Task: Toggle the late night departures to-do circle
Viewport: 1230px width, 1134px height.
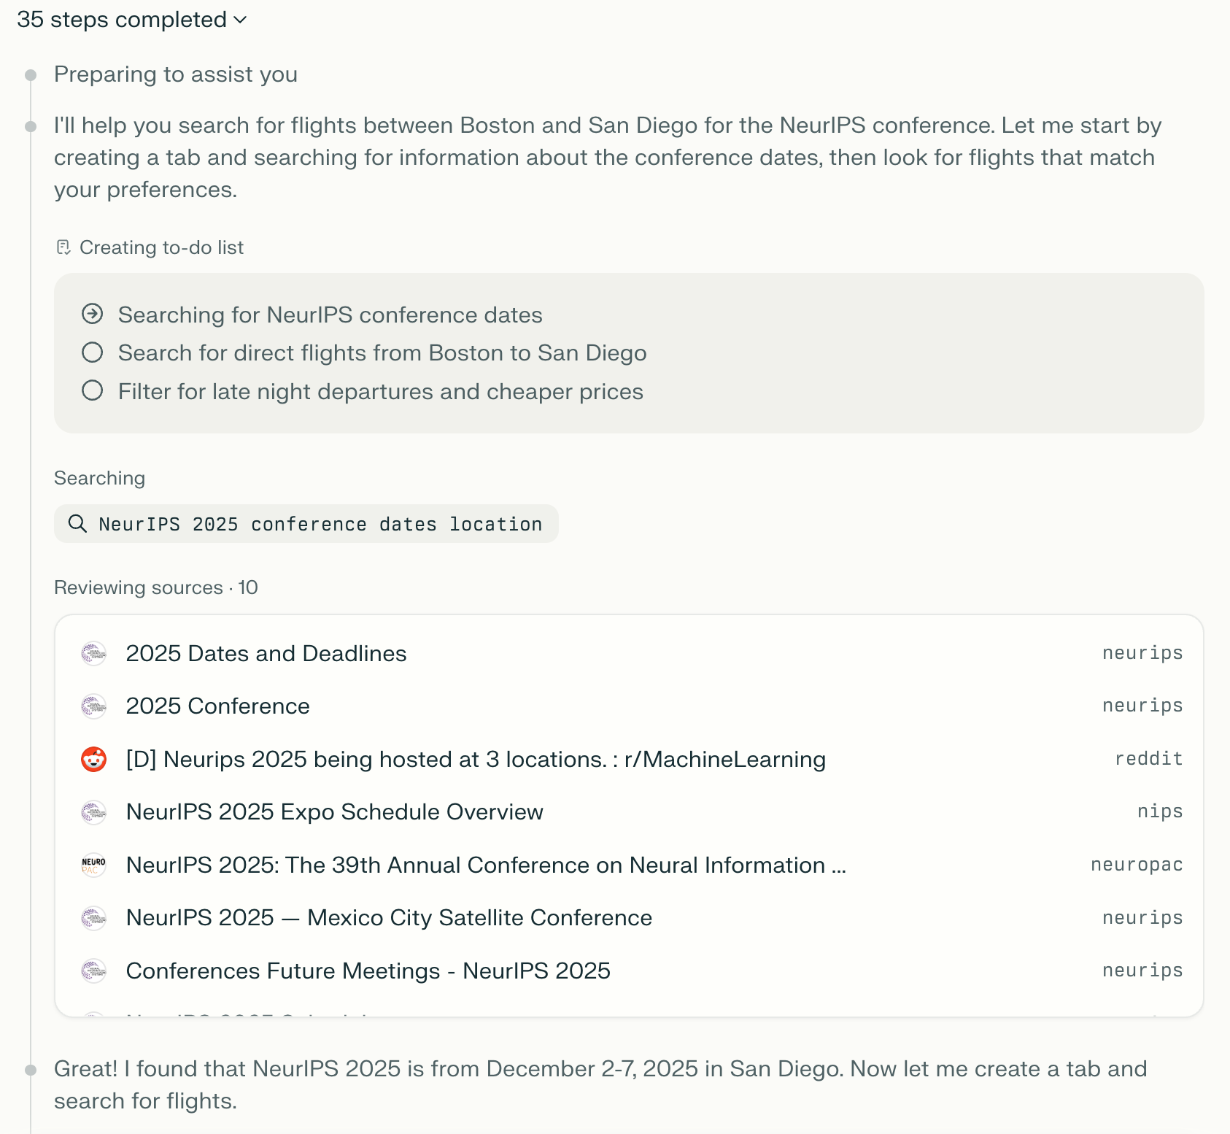Action: [93, 391]
